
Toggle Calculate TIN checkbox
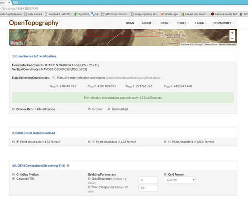(x=14, y=179)
